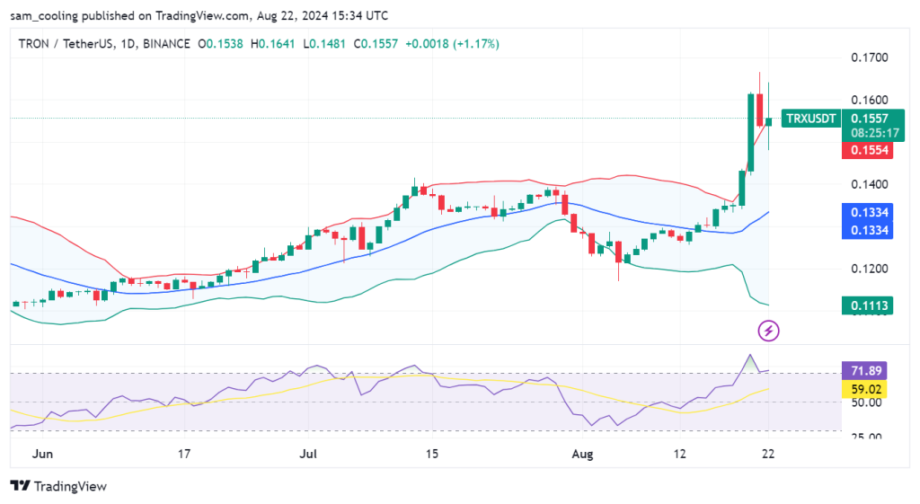
Task: Click the tall green candle near 0.1600
Action: click(750, 132)
